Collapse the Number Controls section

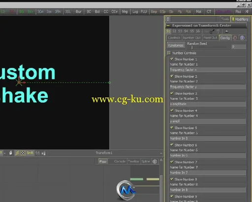point(168,53)
